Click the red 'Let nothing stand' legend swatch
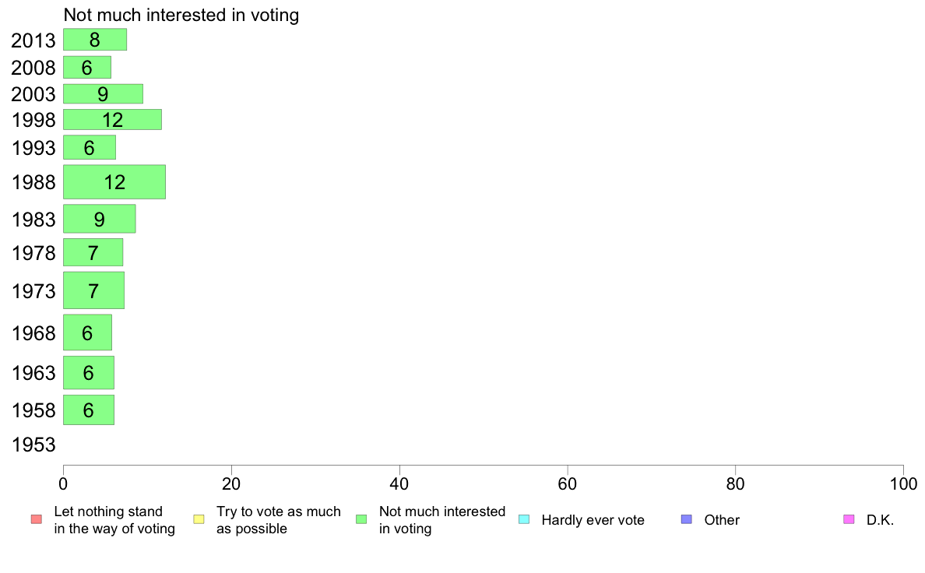This screenshot has height=573, width=925. pyautogui.click(x=37, y=519)
